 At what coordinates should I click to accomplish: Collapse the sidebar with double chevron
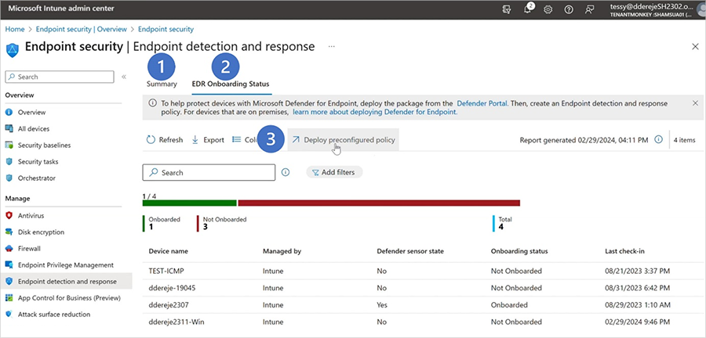click(x=124, y=77)
